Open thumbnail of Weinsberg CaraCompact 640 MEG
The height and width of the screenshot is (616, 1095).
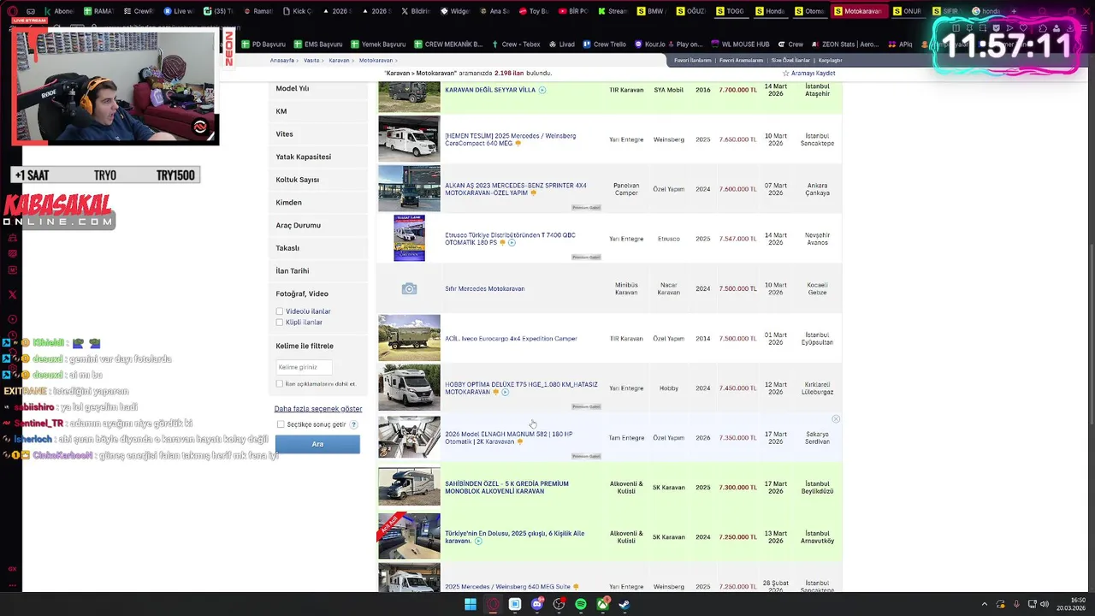409,139
